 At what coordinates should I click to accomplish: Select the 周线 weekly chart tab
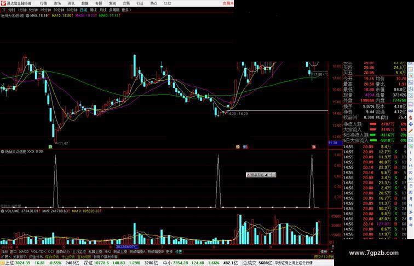click(93, 10)
